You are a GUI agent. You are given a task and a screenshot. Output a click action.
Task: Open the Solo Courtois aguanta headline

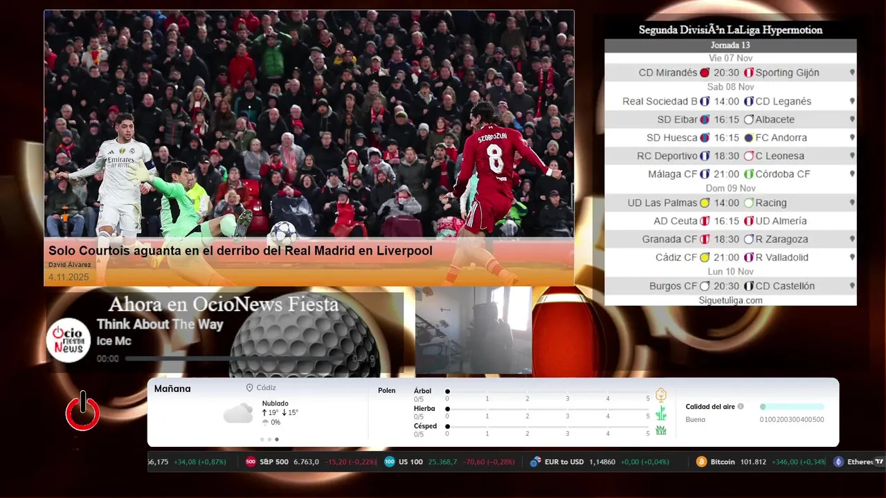(240, 250)
